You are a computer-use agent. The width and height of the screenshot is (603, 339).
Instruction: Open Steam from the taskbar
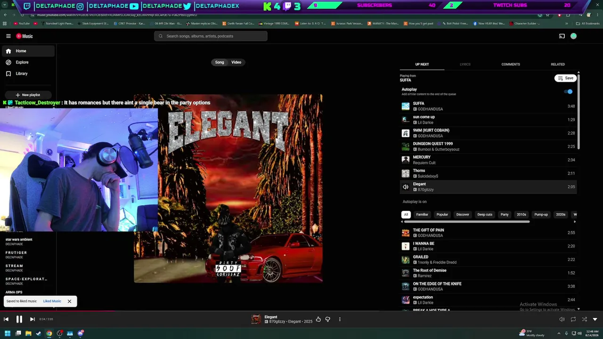click(x=39, y=333)
